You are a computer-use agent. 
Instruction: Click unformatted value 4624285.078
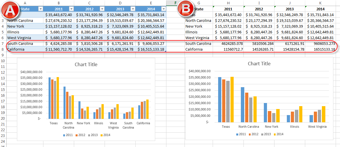pos(228,44)
